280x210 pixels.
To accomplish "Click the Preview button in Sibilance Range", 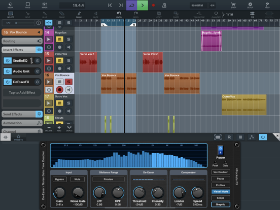I will [109, 179].
